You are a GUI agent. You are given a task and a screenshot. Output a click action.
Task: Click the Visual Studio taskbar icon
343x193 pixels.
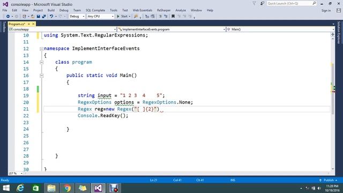[x=98, y=188]
